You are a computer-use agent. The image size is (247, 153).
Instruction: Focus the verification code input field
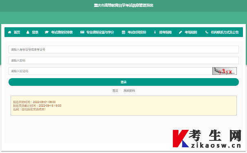[x=110, y=71]
